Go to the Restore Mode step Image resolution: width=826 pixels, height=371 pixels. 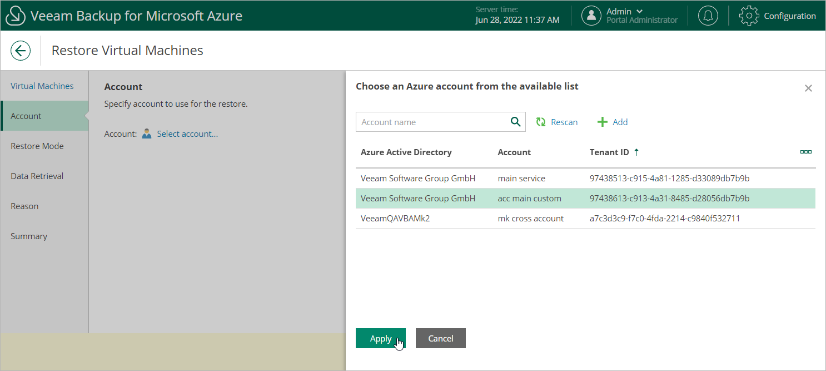point(37,146)
